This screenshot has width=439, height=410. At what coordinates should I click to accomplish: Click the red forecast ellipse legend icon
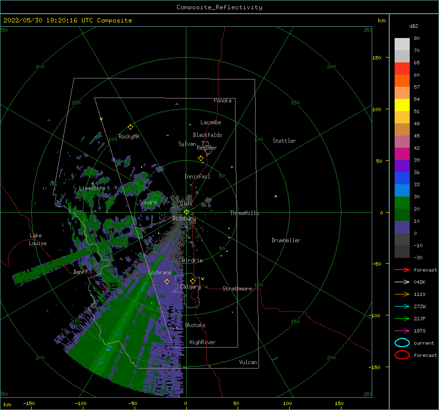tap(402, 355)
